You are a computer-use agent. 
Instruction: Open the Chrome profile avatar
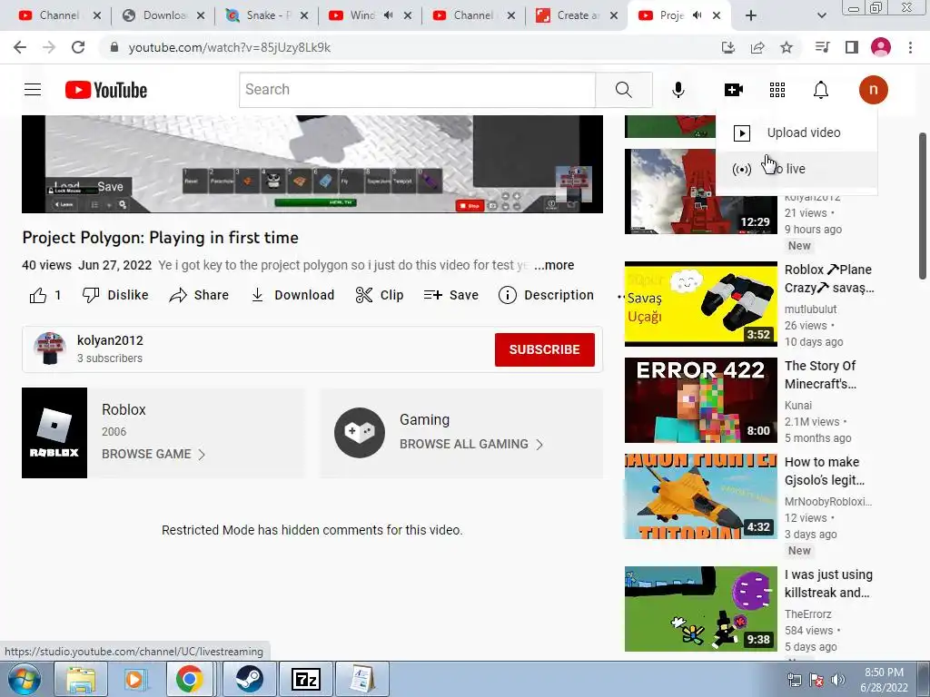tap(881, 47)
